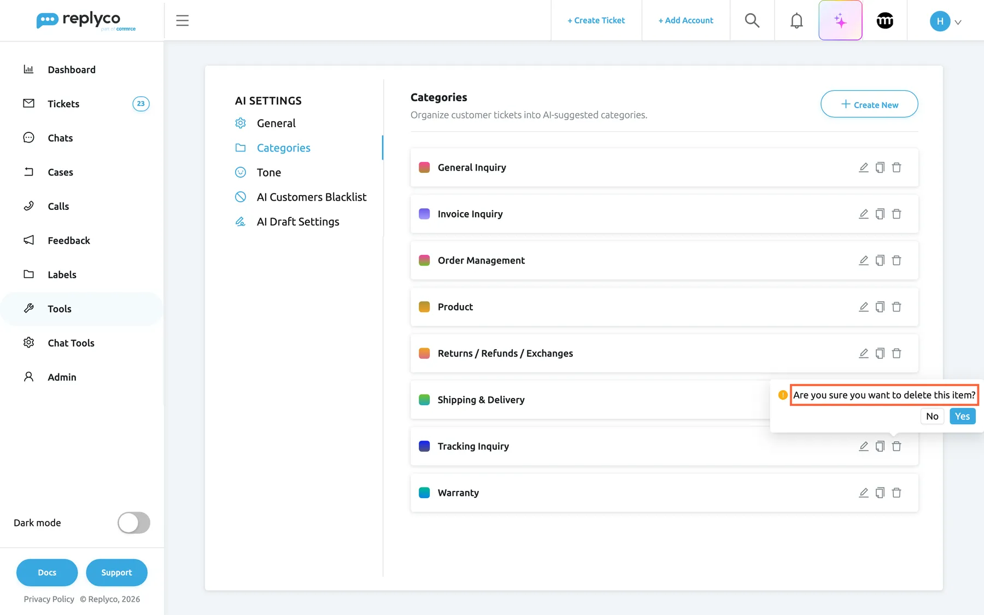
Task: Open the Privacy Policy link
Action: click(x=49, y=599)
